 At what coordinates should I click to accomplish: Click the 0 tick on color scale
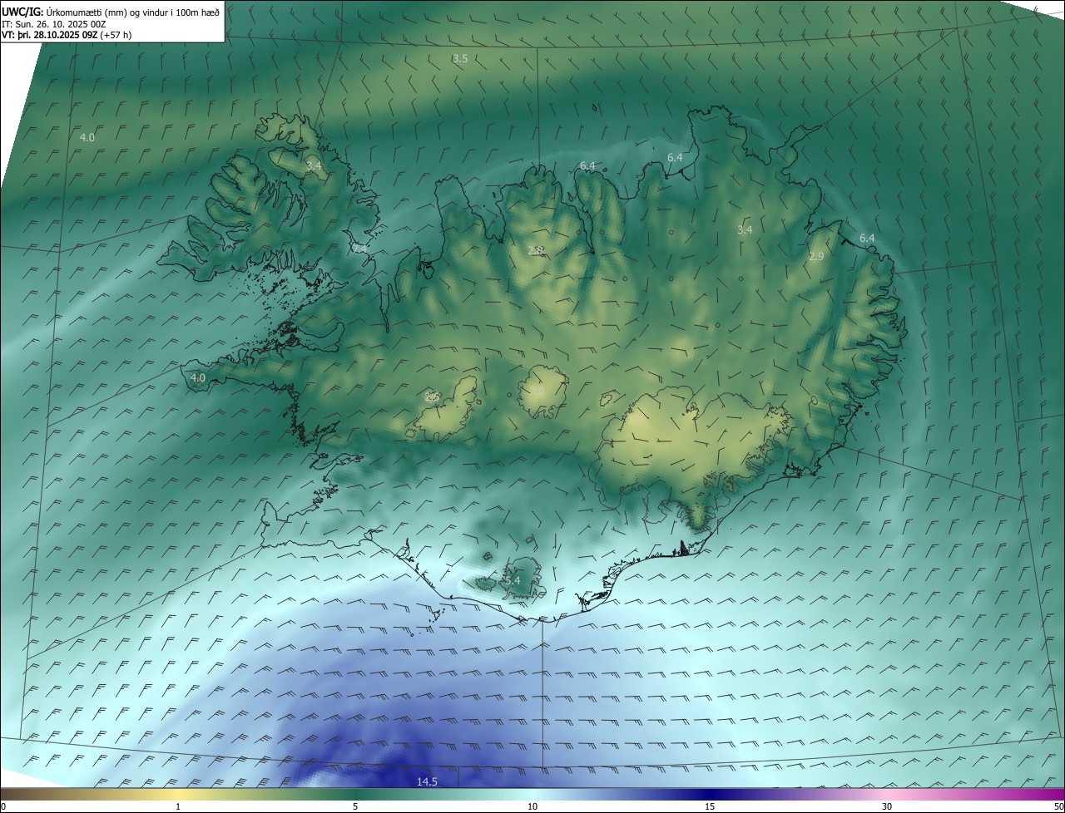[x=2, y=806]
